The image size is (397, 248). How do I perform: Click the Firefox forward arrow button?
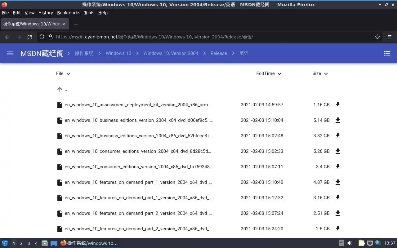coord(19,37)
